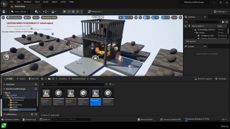The image size is (230, 129).
Task: Select the scale gizmo tool
Action: (131, 18)
